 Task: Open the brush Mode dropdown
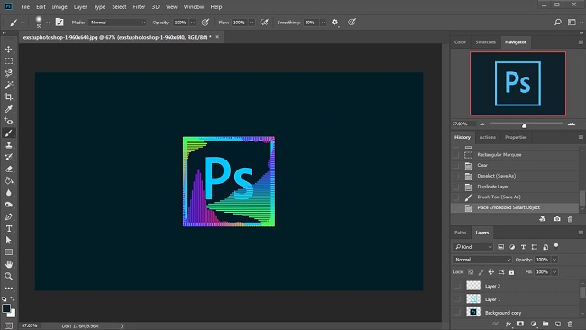(x=117, y=23)
